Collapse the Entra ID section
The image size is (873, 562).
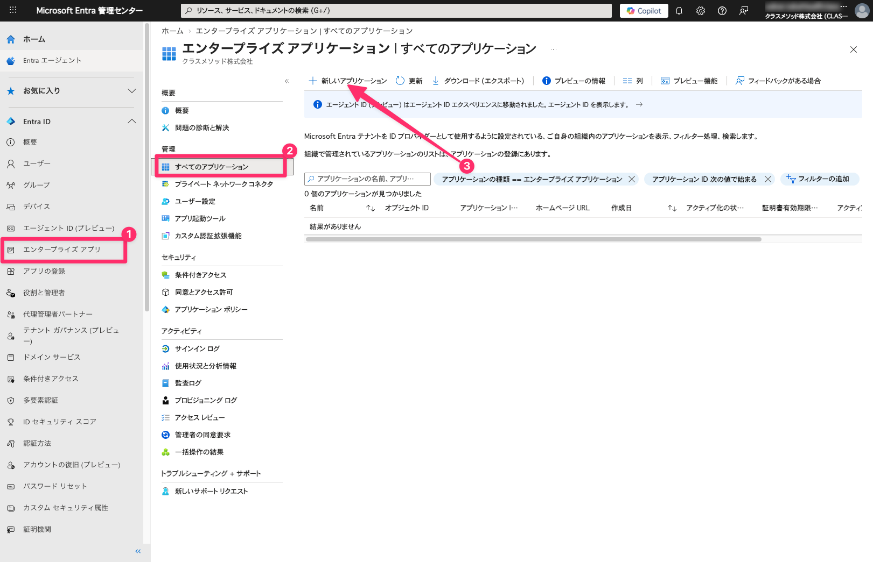pos(131,122)
